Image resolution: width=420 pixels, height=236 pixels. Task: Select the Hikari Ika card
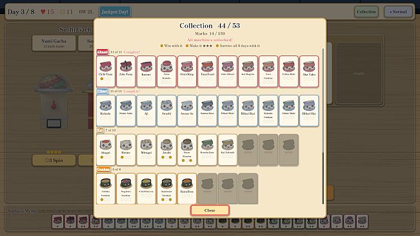coord(309,110)
